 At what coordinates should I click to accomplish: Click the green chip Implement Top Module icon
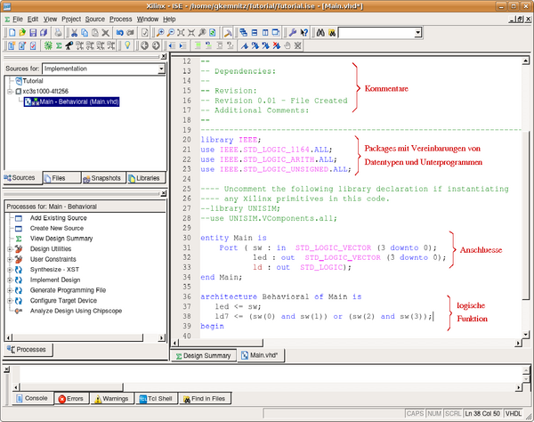click(48, 45)
